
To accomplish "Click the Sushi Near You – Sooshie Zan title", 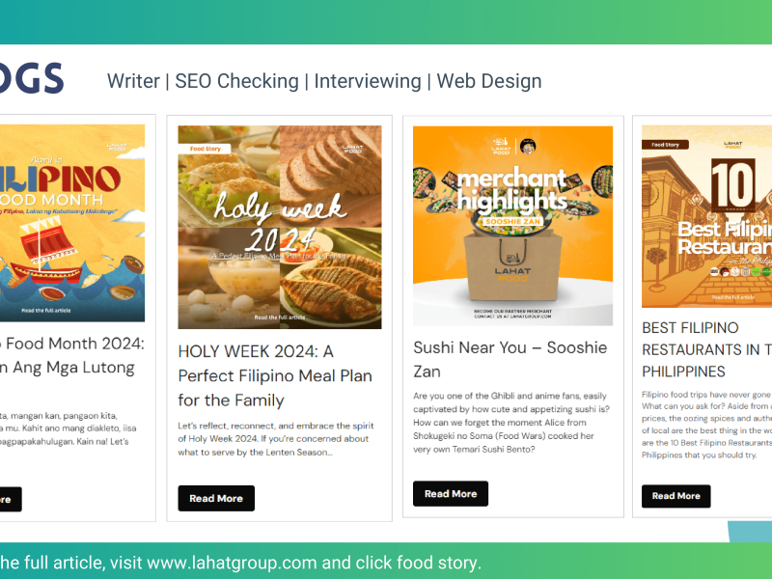I will pyautogui.click(x=510, y=359).
